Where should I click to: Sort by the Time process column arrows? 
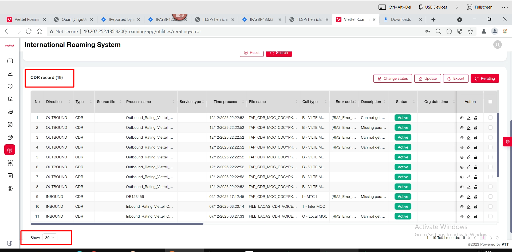pyautogui.click(x=243, y=102)
